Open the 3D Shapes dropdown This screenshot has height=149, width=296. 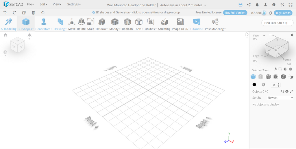pyautogui.click(x=26, y=24)
